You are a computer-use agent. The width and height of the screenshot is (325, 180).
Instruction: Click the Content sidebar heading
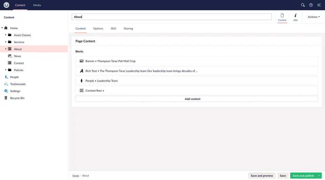click(9, 17)
